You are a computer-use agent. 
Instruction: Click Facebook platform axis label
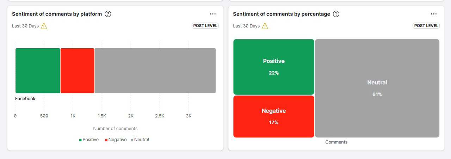[x=25, y=99]
